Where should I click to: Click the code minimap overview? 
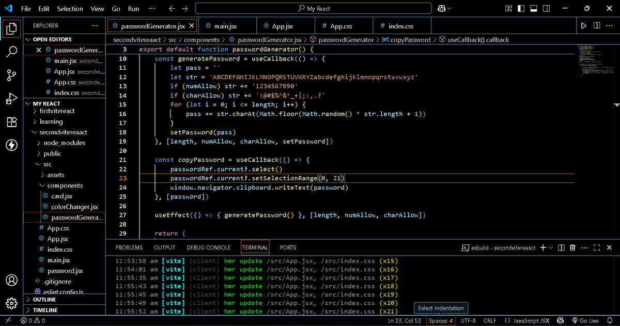click(594, 59)
